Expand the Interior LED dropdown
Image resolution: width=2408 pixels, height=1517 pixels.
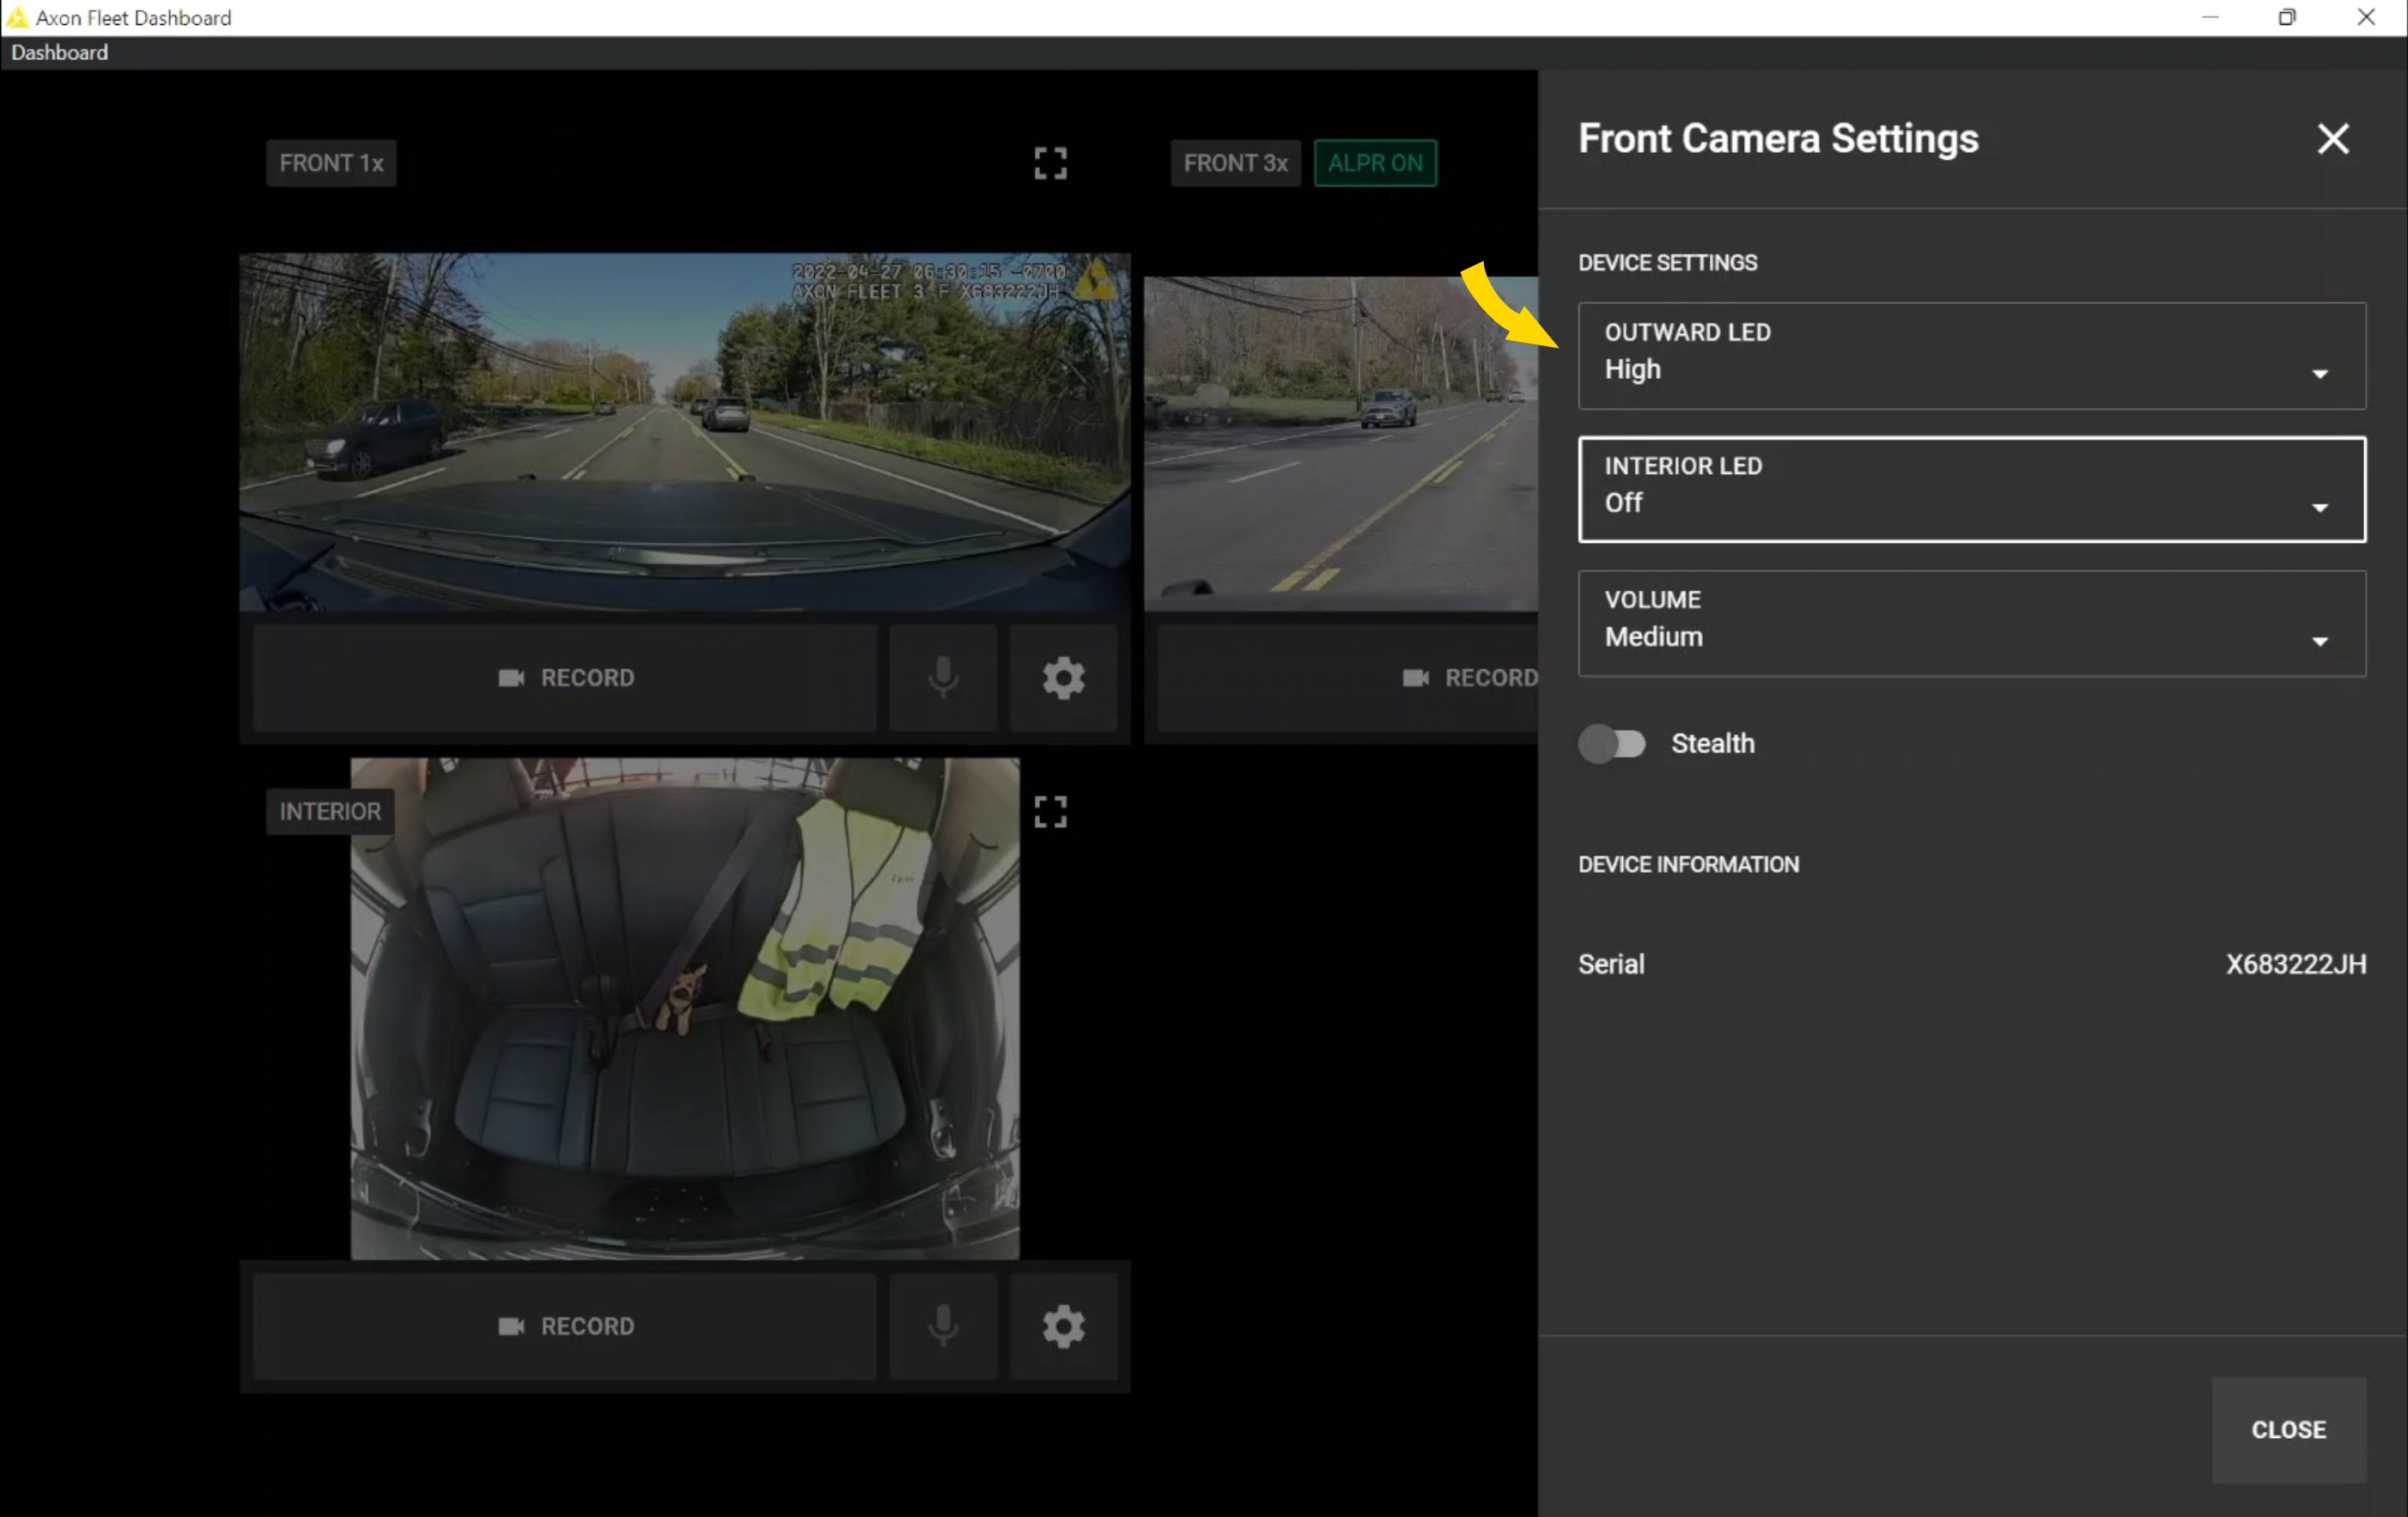[x=1971, y=490]
